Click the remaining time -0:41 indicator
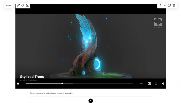This screenshot has height=103, width=181. tap(141, 84)
